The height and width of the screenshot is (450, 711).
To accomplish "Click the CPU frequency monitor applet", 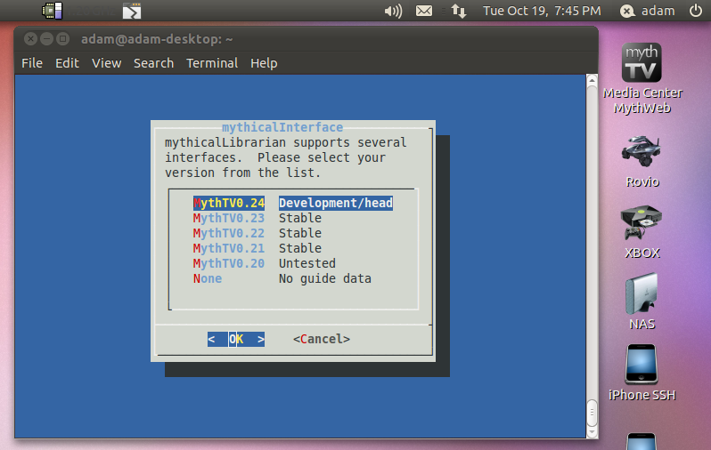I will [53, 11].
